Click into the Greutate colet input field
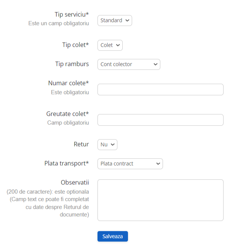This screenshot has width=239, height=252. [160, 120]
